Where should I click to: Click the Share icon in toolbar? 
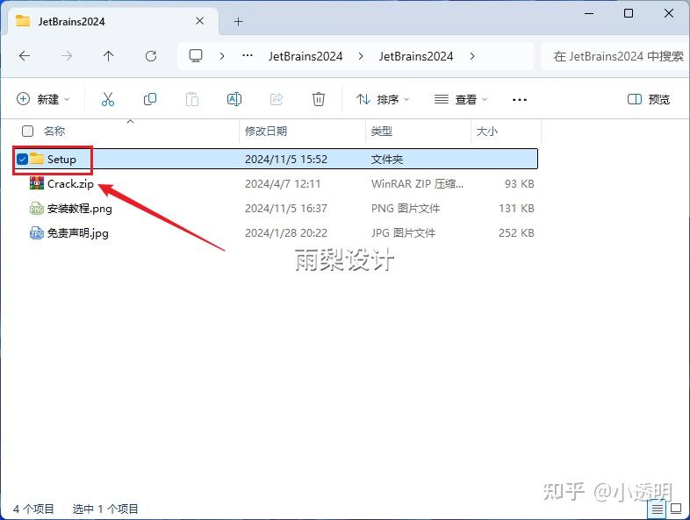(277, 99)
